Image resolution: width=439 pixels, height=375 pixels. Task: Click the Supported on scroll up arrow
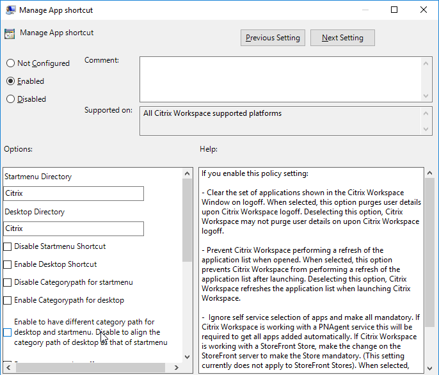(x=426, y=113)
